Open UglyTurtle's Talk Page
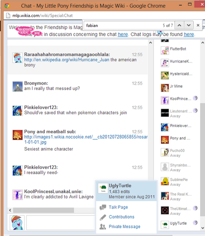Image resolution: width=205 pixels, height=236 pixels. [x=118, y=207]
